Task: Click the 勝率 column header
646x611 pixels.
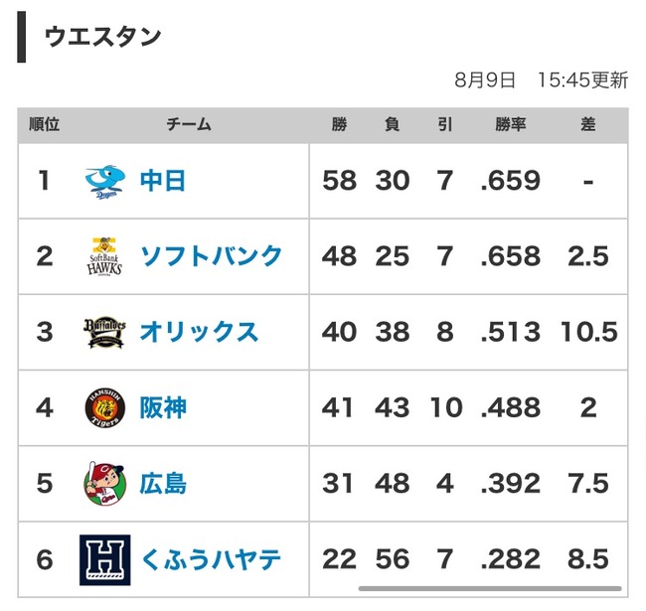Action: point(511,124)
